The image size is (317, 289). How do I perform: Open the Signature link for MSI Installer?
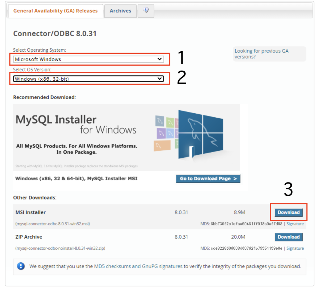tap(295, 224)
